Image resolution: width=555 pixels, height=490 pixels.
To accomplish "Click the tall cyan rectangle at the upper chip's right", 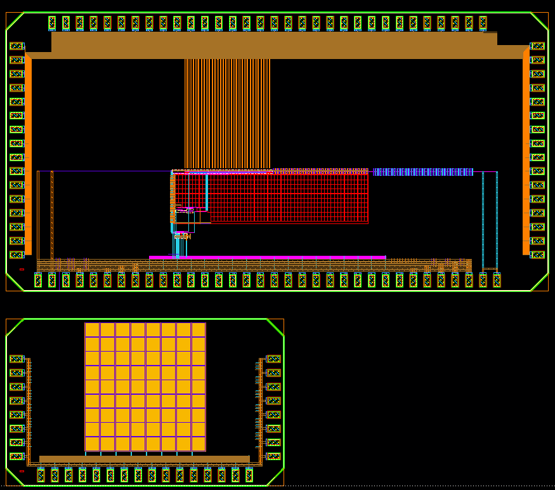I will tap(490, 220).
